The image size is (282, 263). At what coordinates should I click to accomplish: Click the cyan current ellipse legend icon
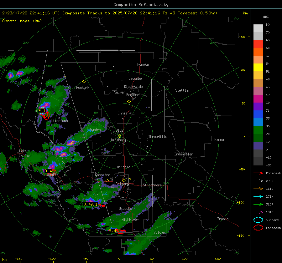point(258,220)
